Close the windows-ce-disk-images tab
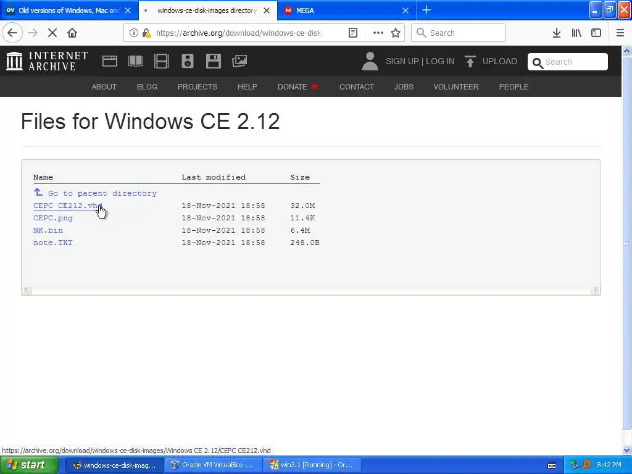Image resolution: width=632 pixels, height=474 pixels. (267, 10)
